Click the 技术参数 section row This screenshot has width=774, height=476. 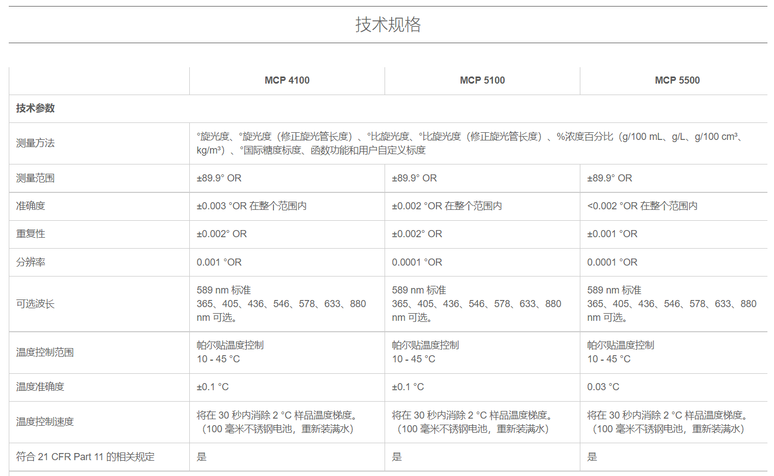[x=388, y=108]
